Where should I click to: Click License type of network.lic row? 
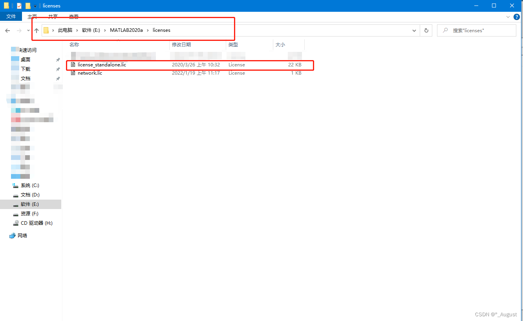click(237, 73)
